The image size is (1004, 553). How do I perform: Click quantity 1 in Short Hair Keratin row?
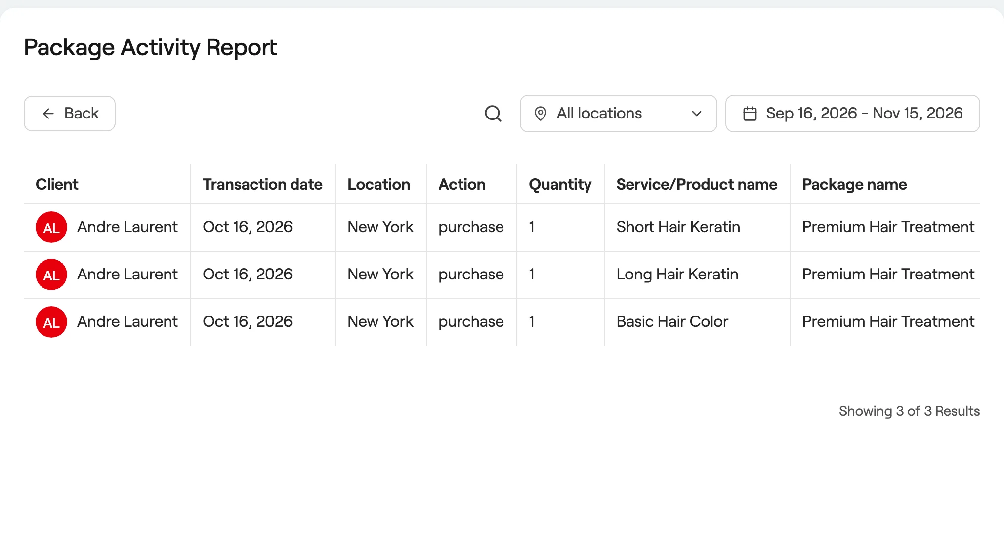point(532,227)
